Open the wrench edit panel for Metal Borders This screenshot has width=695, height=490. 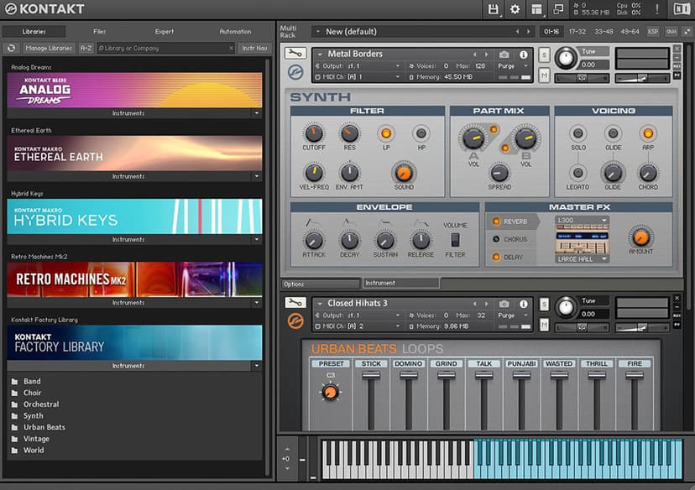(295, 53)
